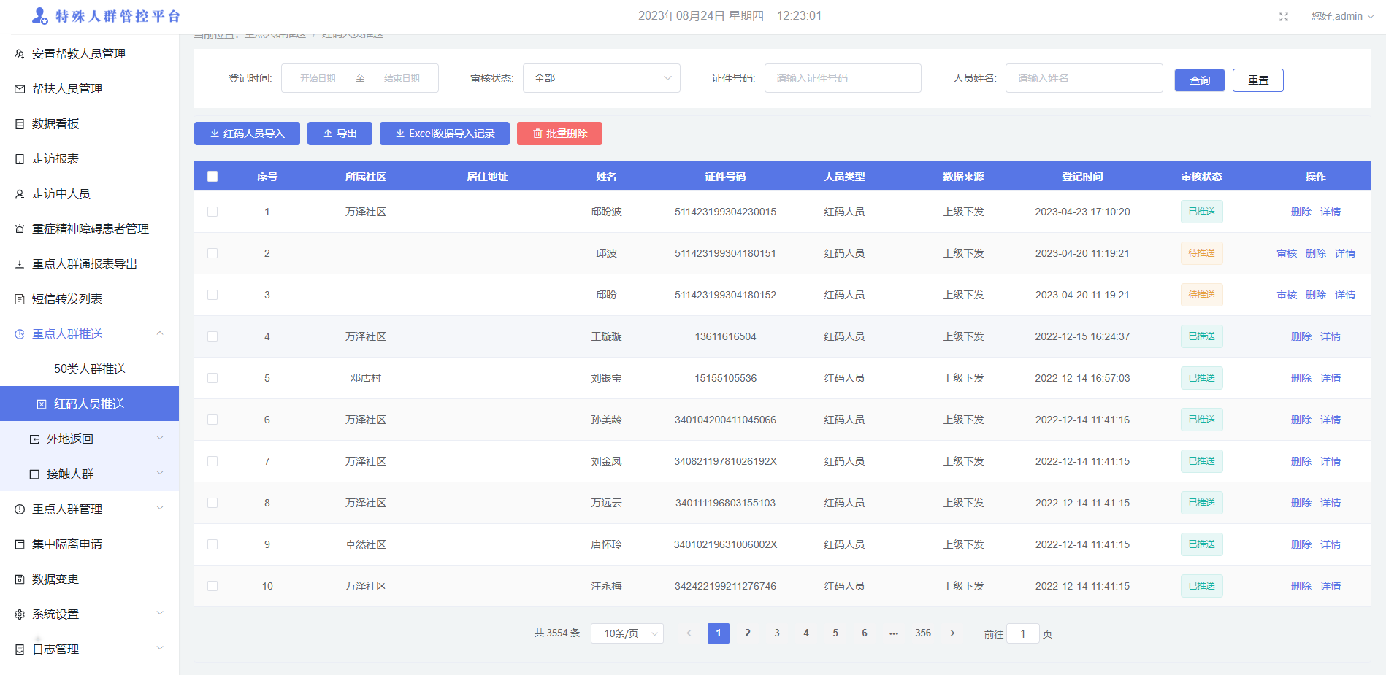This screenshot has width=1386, height=675.
Task: Collapse the 重点人群推送 submenu arrow
Action: pyautogui.click(x=160, y=333)
